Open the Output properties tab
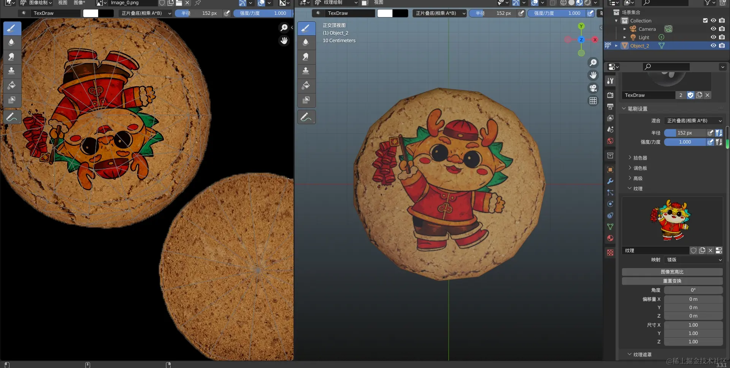 click(610, 107)
